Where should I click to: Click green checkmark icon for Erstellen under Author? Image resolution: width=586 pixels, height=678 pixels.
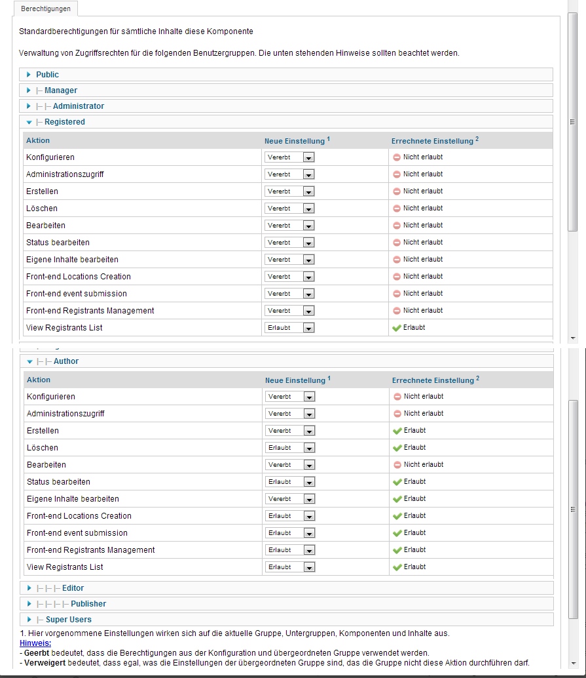(397, 431)
